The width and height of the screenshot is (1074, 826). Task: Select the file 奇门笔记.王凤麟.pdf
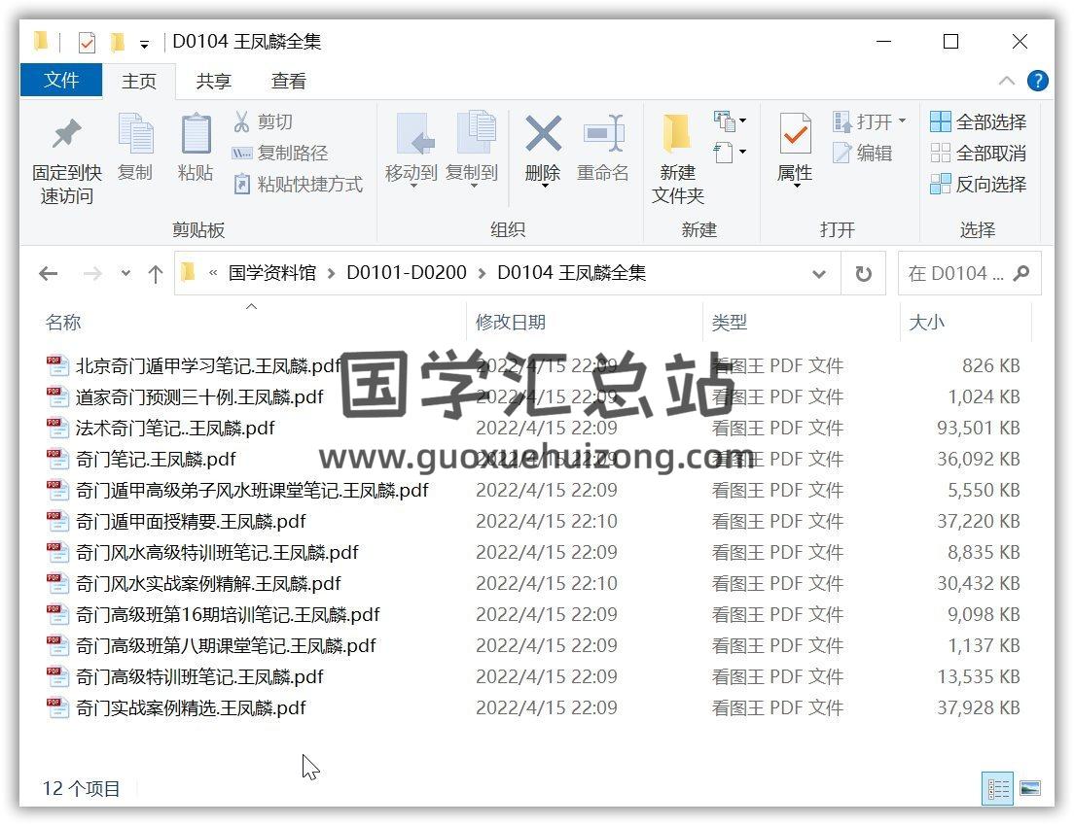click(x=156, y=460)
